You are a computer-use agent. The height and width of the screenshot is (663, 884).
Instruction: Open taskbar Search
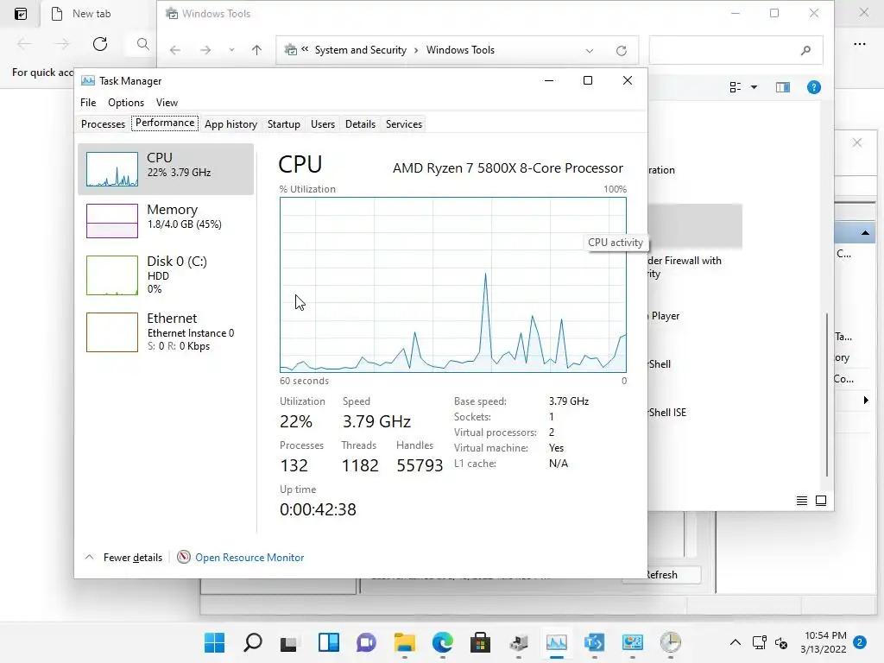click(253, 642)
